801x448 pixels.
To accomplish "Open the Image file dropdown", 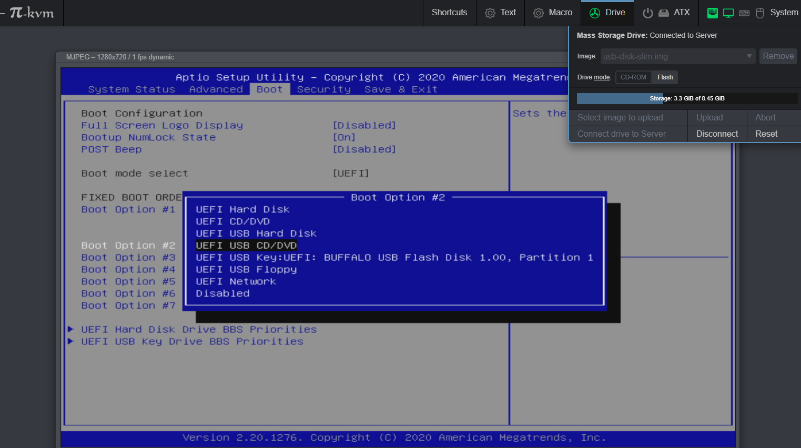I will 749,56.
